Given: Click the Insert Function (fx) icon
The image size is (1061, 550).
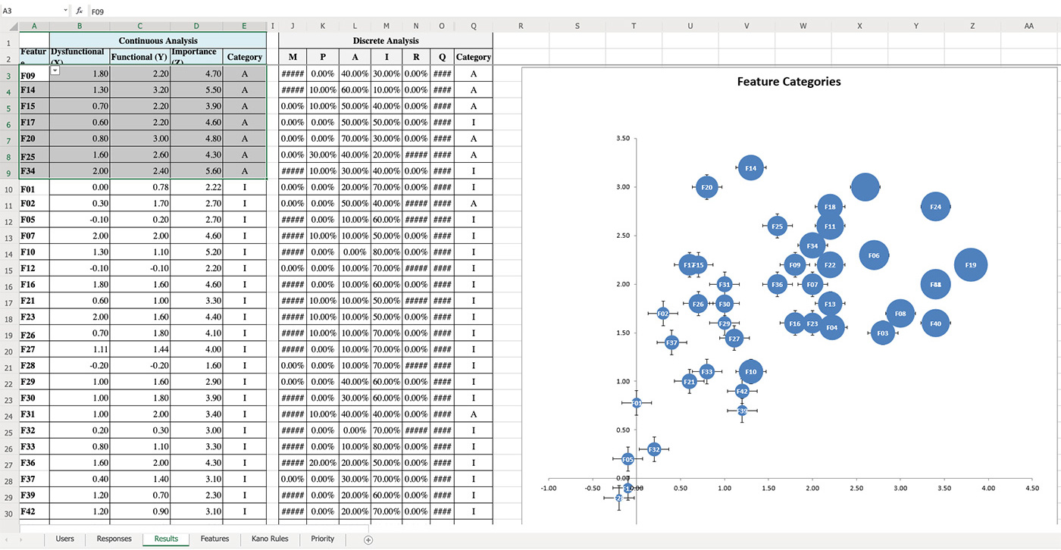Looking at the screenshot, I should [79, 11].
